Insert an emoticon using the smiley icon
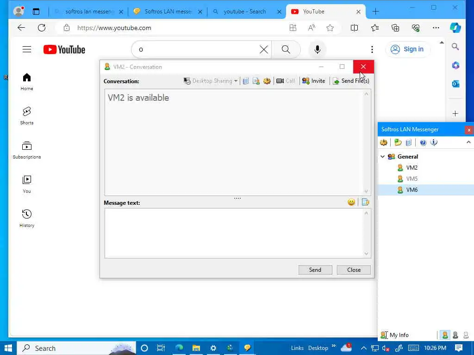Viewport: 474px width, 355px height. [351, 202]
